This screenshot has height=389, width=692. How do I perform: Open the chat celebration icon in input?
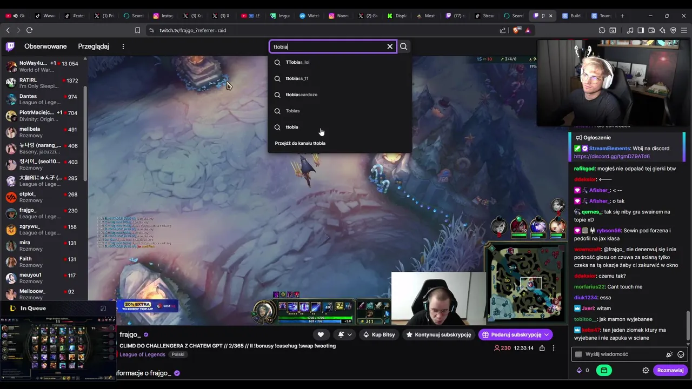(669, 354)
